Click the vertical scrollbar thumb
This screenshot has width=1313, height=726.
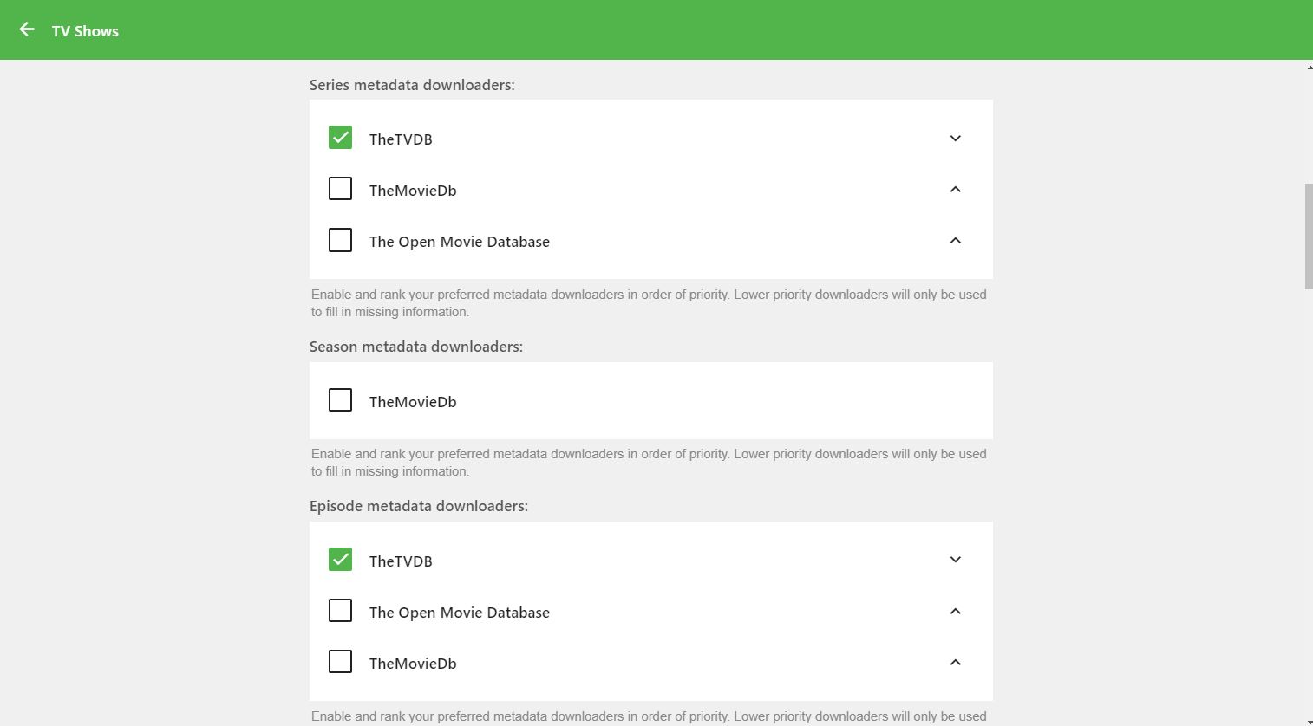(1308, 236)
